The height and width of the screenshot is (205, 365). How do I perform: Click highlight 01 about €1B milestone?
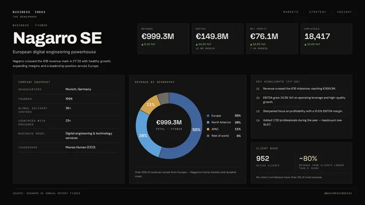pyautogui.click(x=300, y=89)
